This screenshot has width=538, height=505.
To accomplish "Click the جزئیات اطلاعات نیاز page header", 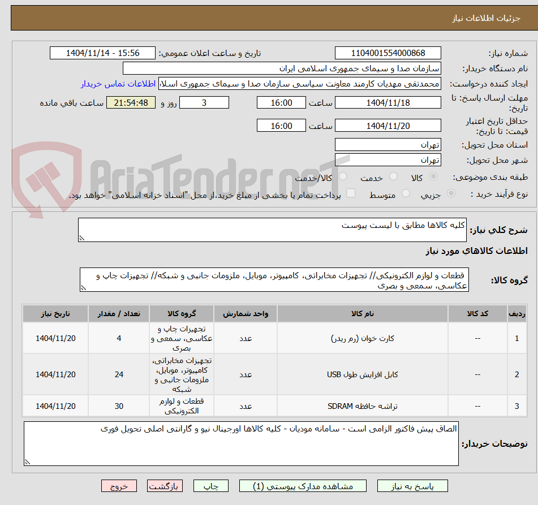I will coord(486,18).
